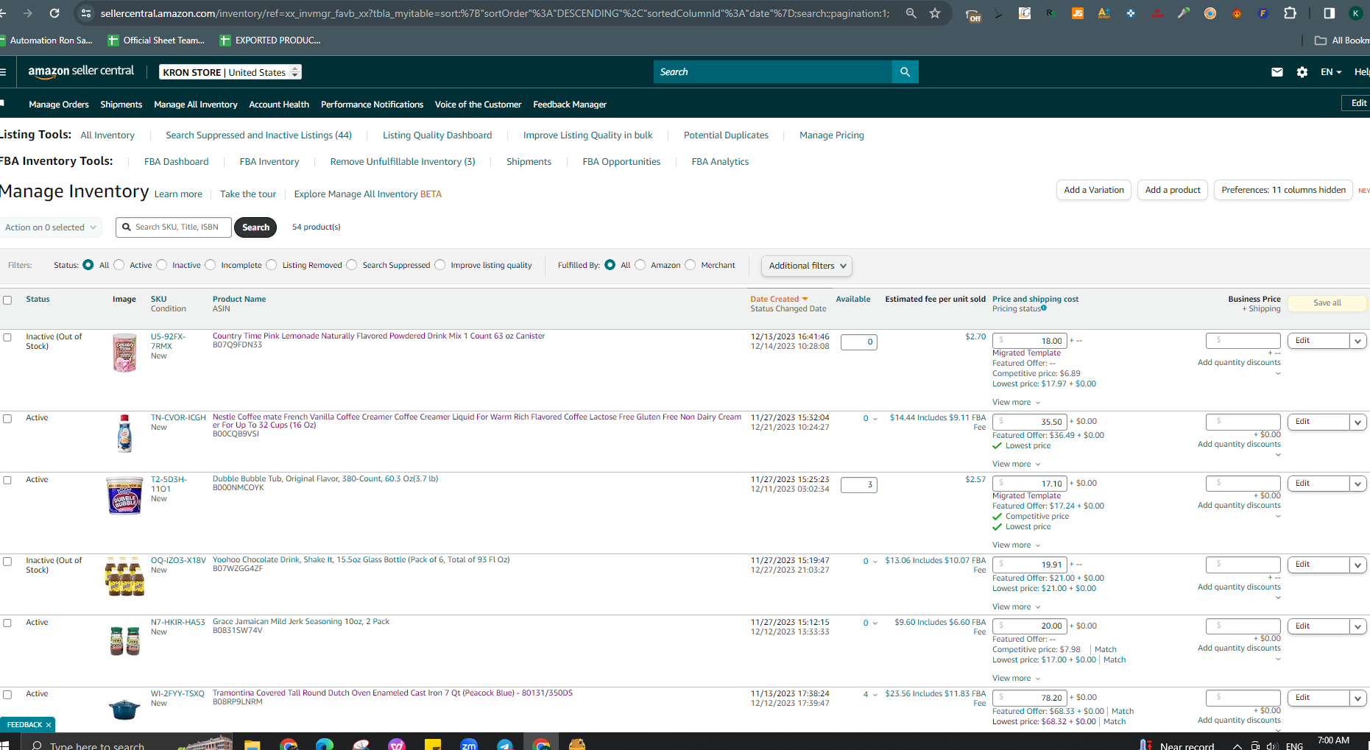Open File Explorer from the taskbar
The image size is (1370, 750).
click(253, 744)
